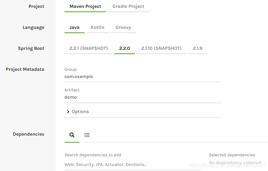Screen dimensions: 268x171
Task: Click the 'Project' section label
Action: (x=36, y=7)
